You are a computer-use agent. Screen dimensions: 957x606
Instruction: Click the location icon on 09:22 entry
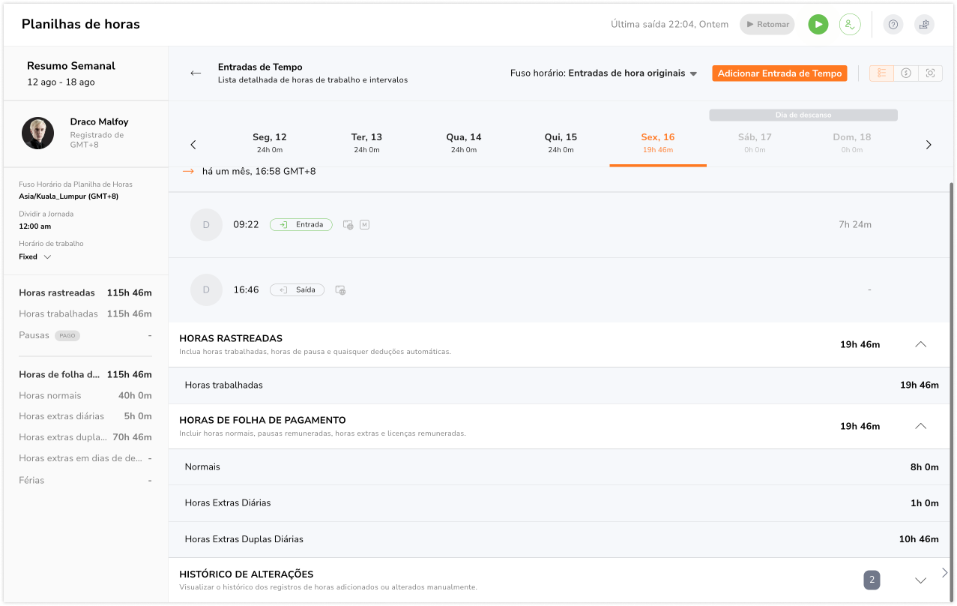[348, 224]
